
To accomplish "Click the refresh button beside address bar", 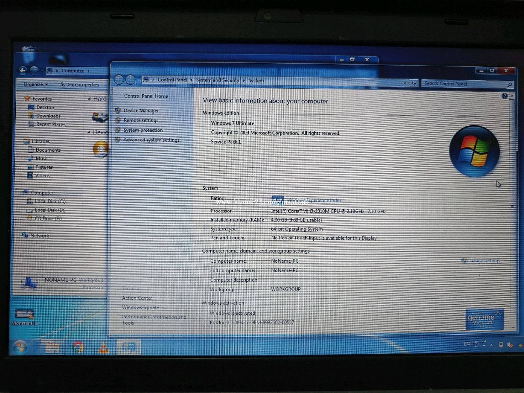I will point(414,83).
